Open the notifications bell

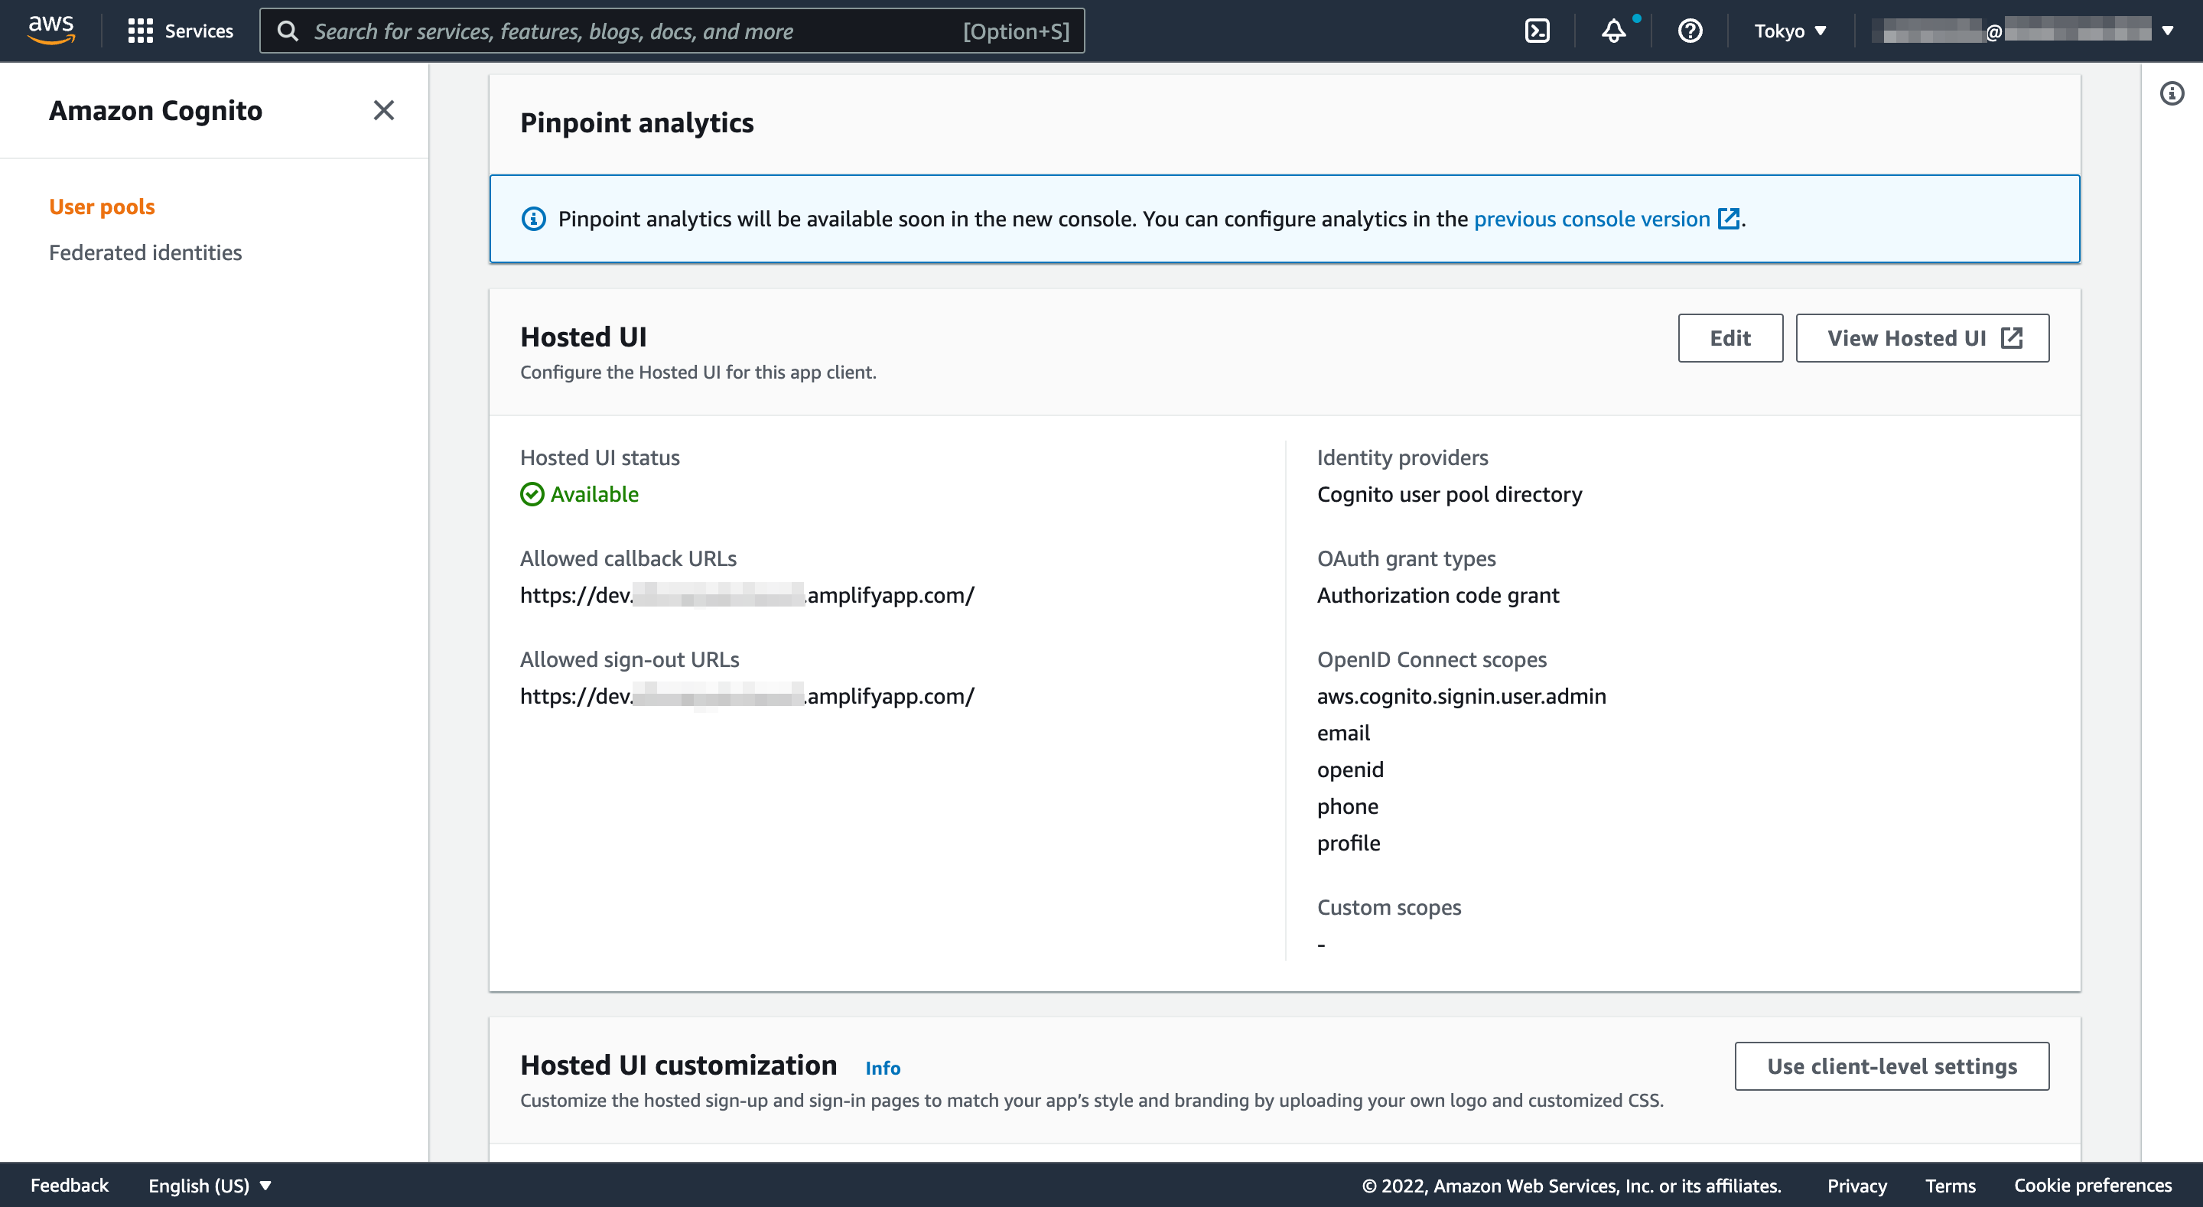point(1615,31)
